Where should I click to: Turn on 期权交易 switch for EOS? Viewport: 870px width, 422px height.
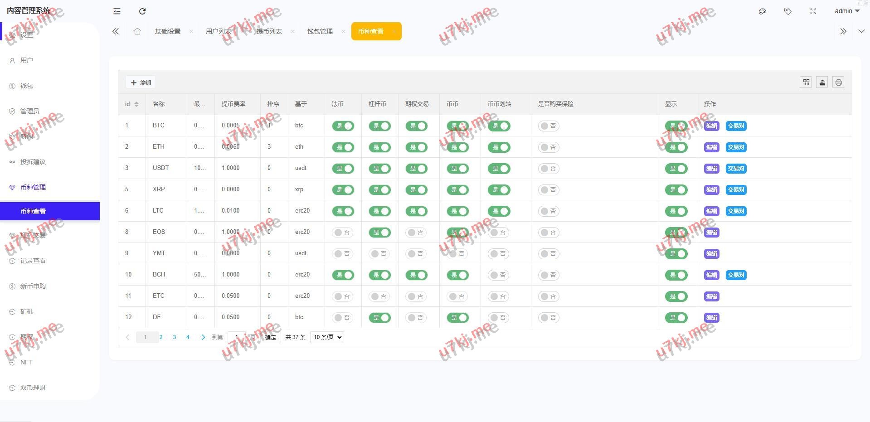pos(416,233)
